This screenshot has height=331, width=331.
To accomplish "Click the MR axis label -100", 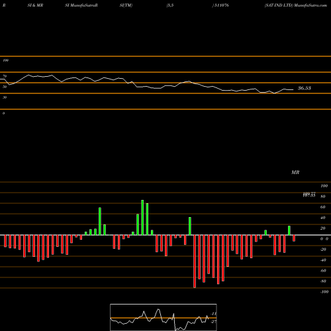I will (324, 292).
